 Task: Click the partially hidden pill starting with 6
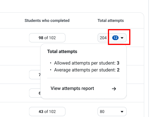click(x=35, y=93)
